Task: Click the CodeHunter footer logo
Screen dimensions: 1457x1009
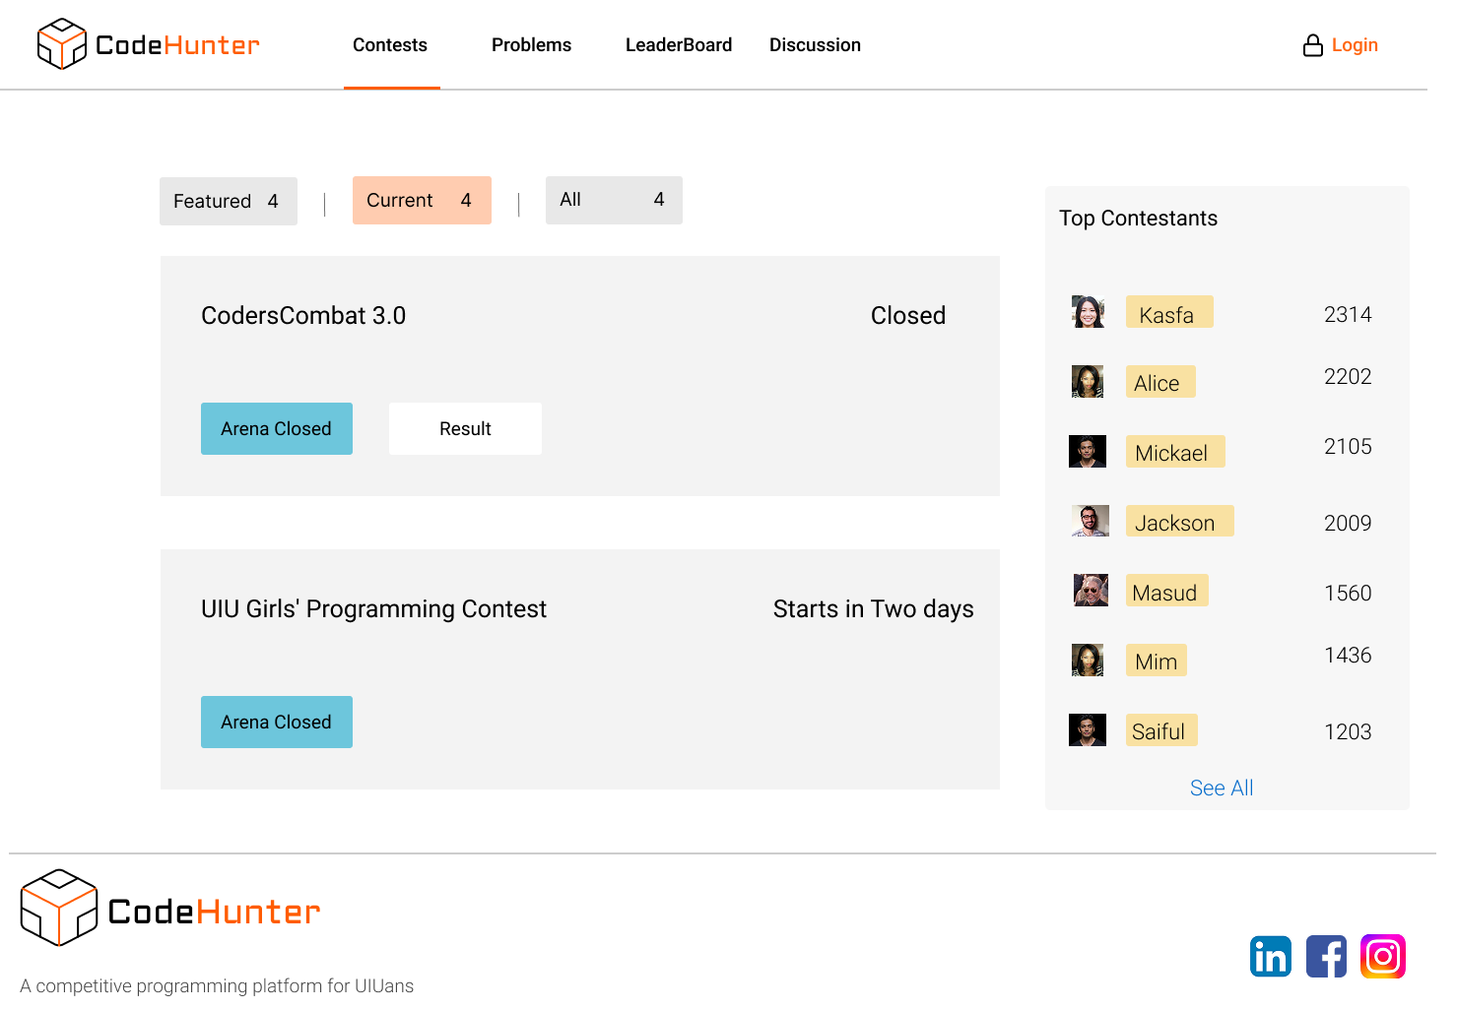Action: pos(170,909)
